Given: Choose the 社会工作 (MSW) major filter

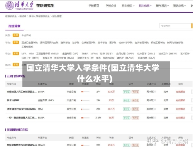Looking at the screenshot, I should pyautogui.click(x=168, y=54).
